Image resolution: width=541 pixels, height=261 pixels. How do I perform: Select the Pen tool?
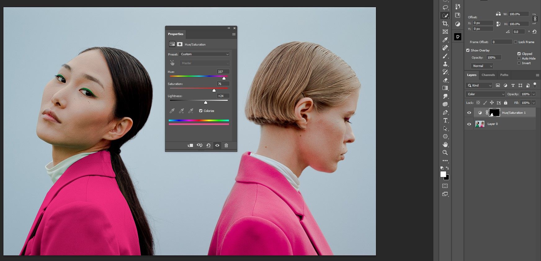click(x=445, y=112)
